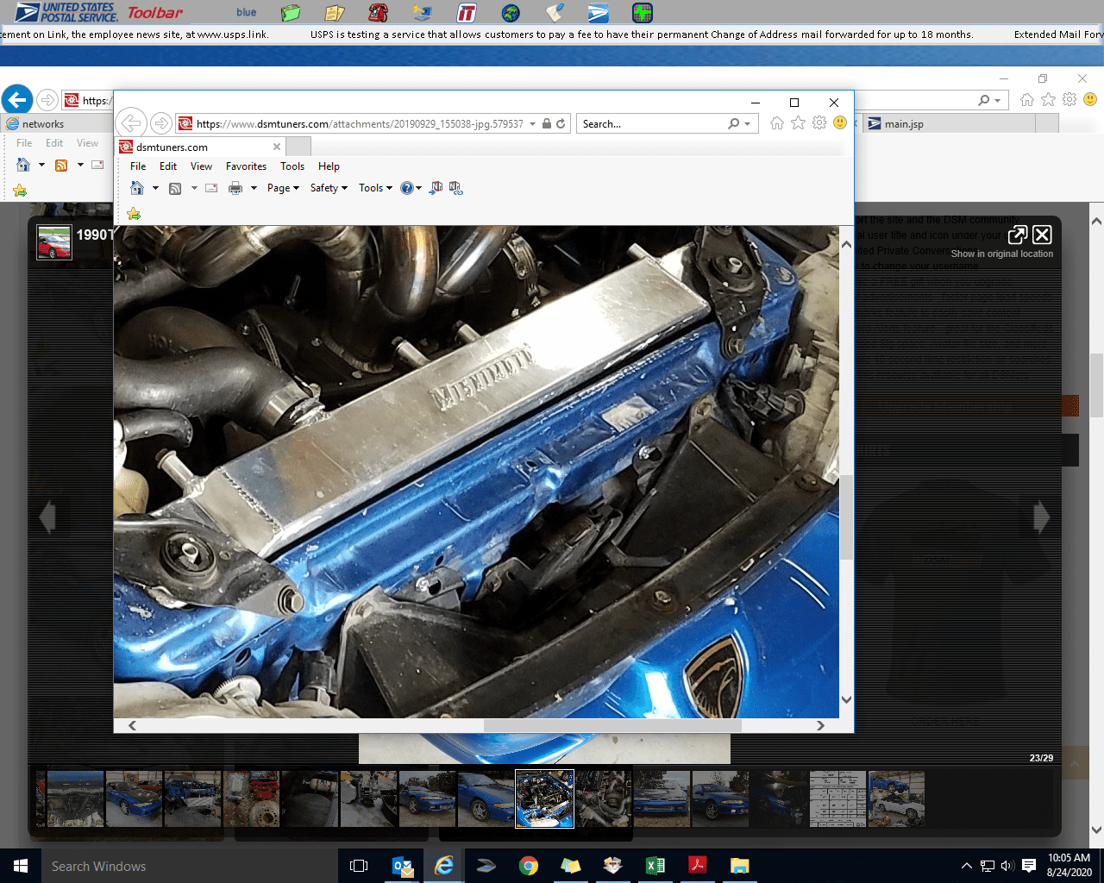This screenshot has height=883, width=1104.
Task: Click the Read mail icon in front window
Action: point(211,188)
